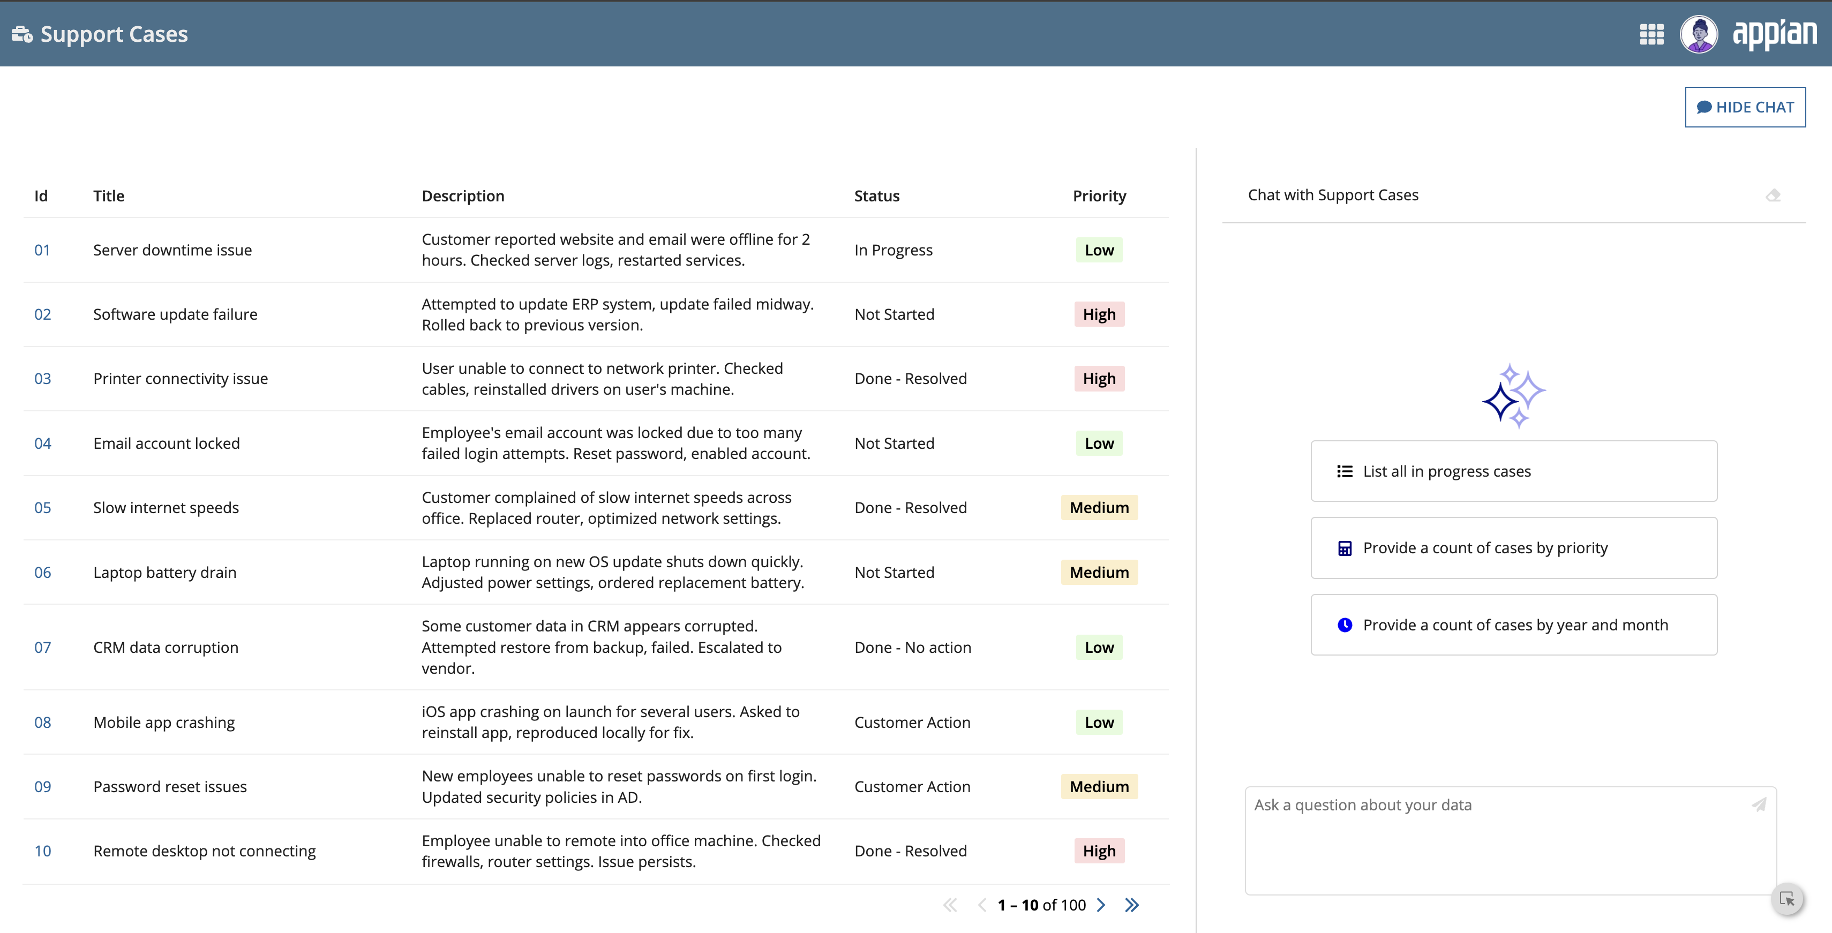Hide the chat panel
This screenshot has height=933, width=1832.
tap(1745, 107)
